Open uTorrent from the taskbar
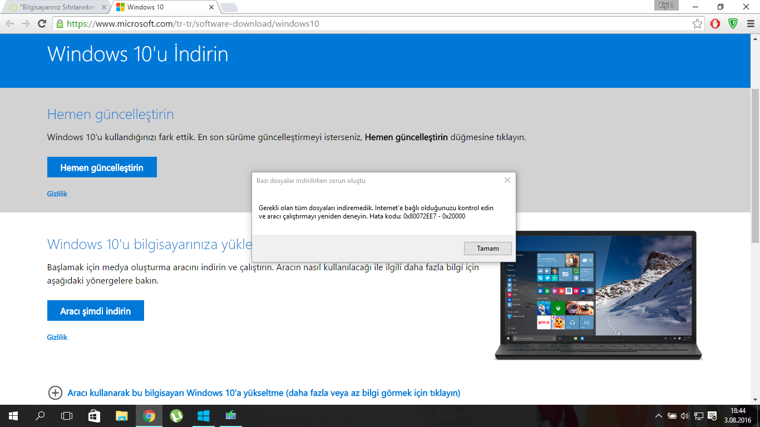Screen dimensions: 760x427 pos(176,416)
